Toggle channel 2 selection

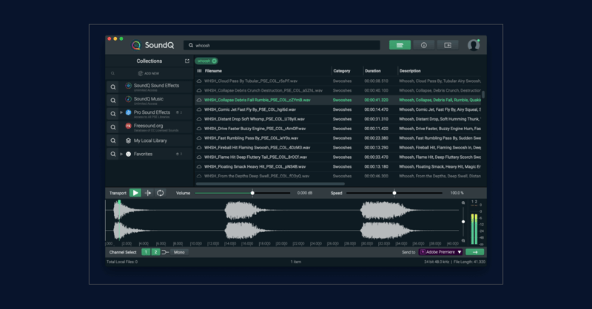pyautogui.click(x=155, y=252)
